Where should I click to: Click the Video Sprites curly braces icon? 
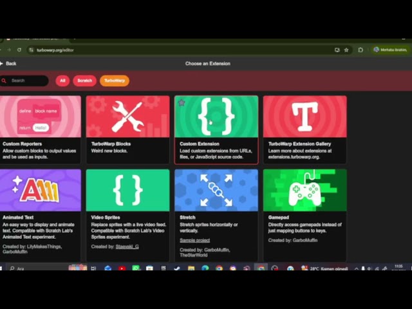(x=128, y=190)
